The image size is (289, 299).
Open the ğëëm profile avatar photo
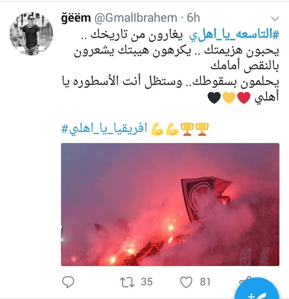[x=31, y=34]
